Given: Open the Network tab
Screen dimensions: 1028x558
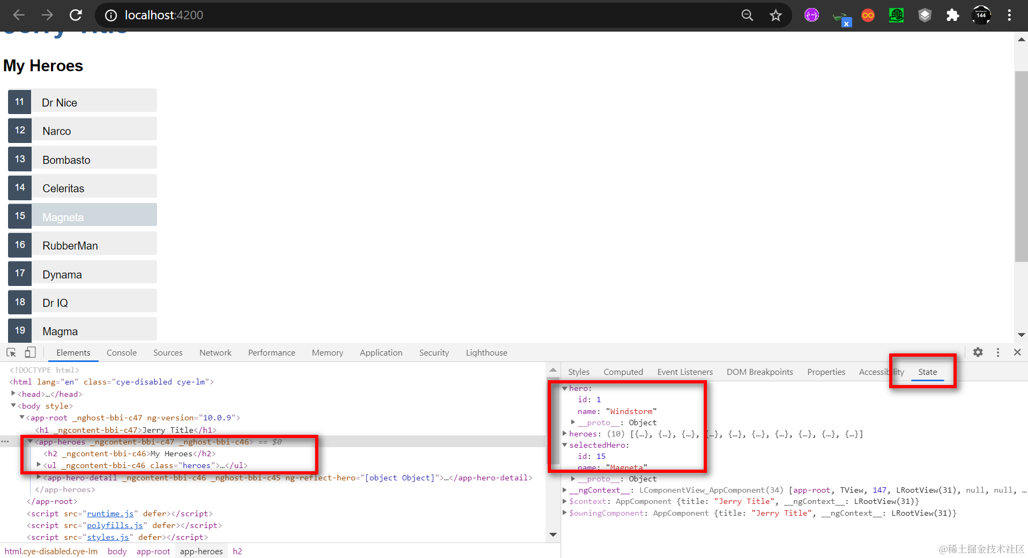Looking at the screenshot, I should point(215,353).
